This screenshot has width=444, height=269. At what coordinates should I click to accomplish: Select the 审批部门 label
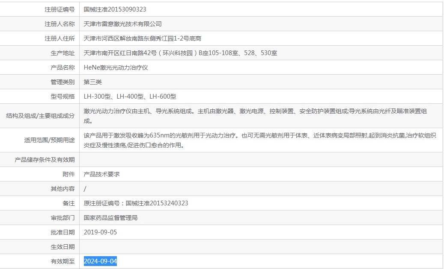pyautogui.click(x=63, y=218)
